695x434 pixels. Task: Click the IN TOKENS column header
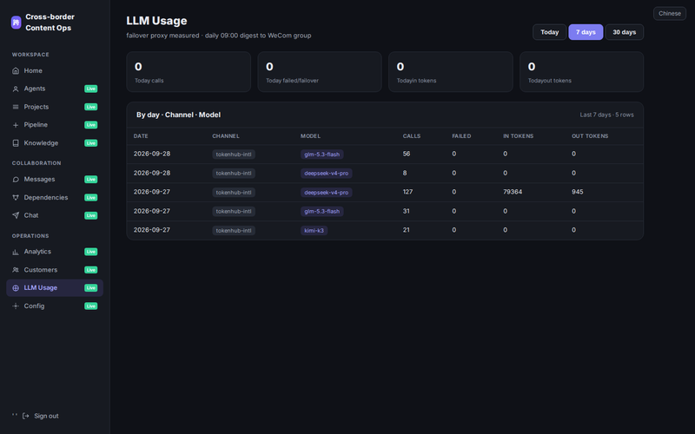(x=518, y=136)
